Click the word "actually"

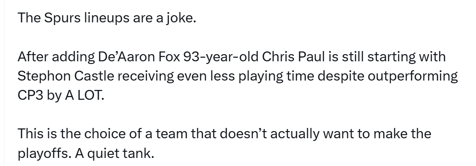[295, 134]
